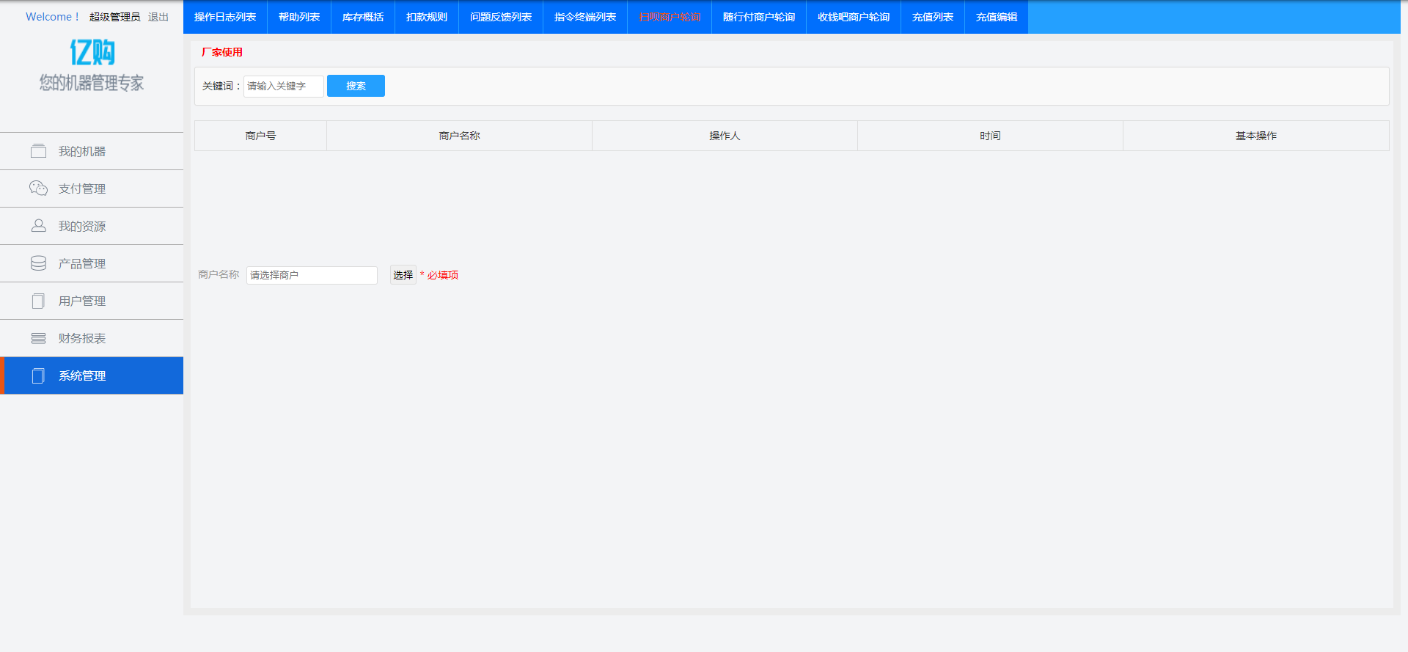Click the 商户名称 column header
Viewport: 1408px width, 652px height.
(x=459, y=136)
